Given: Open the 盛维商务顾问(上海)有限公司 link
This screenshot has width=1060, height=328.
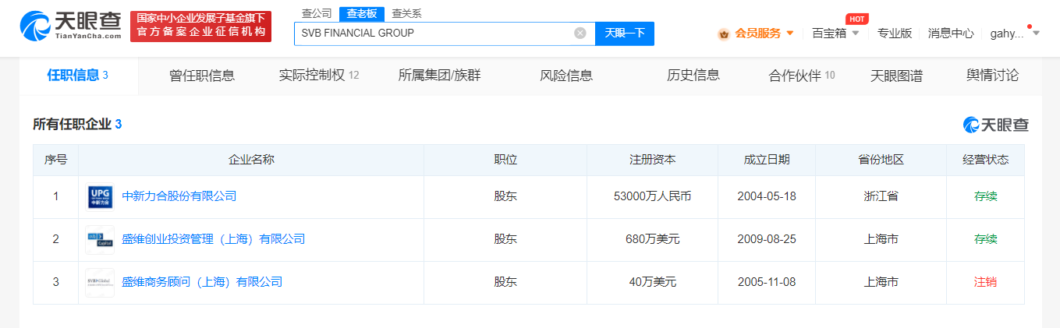Looking at the screenshot, I should point(202,282).
